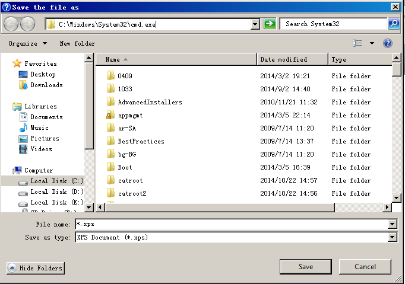The width and height of the screenshot is (405, 284).
Task: Open the Save as type dropdown arrow
Action: pyautogui.click(x=392, y=237)
